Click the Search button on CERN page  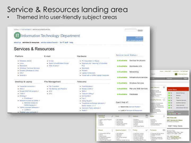coord(140,30)
